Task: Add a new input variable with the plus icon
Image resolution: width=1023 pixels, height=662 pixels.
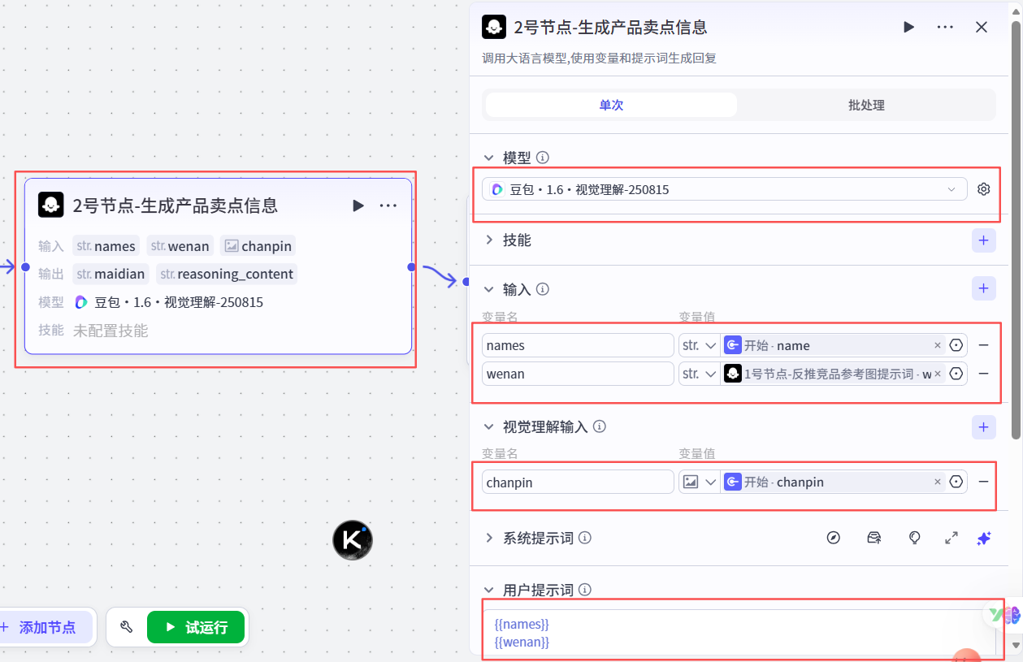Action: tap(983, 288)
